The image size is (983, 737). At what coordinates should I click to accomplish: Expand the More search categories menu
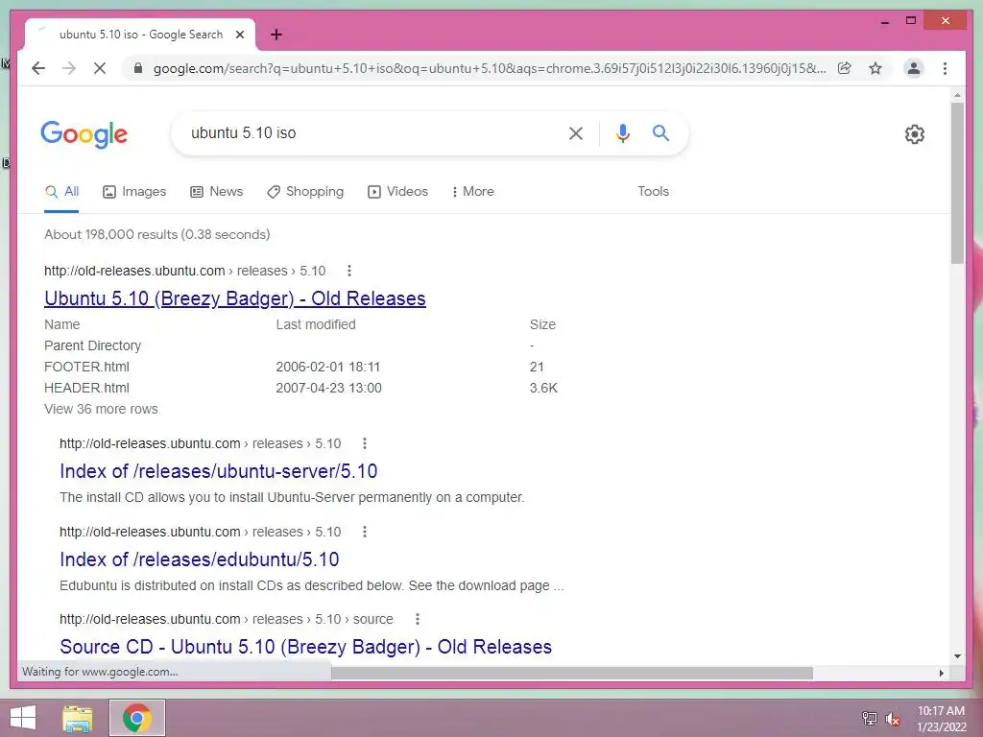[472, 191]
